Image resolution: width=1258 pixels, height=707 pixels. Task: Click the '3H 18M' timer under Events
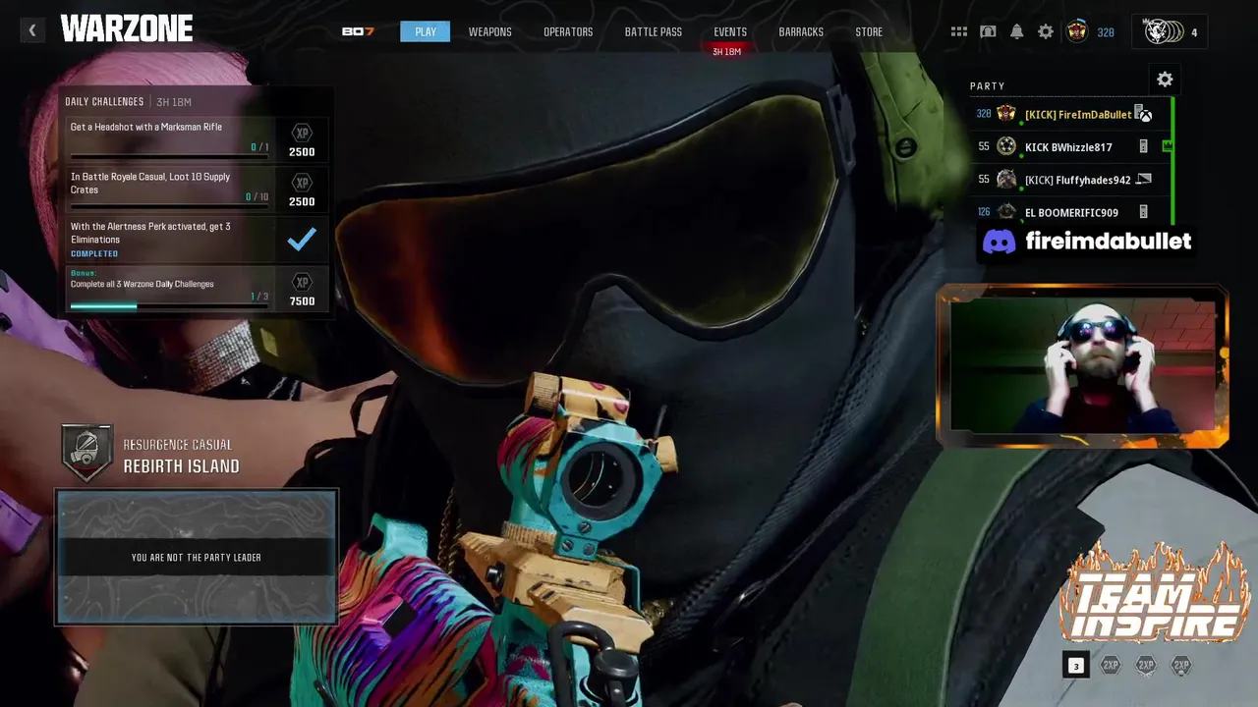[x=726, y=52]
